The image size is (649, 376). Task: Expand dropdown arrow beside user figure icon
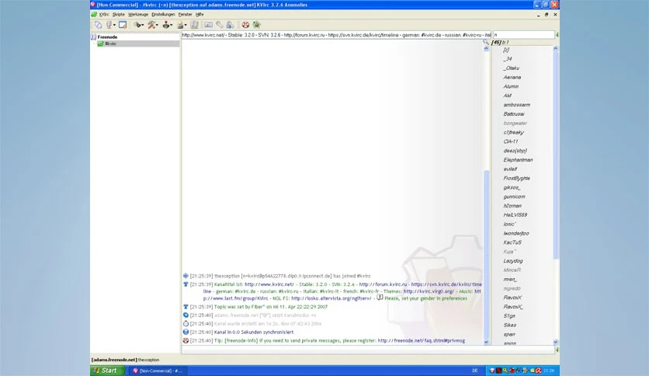point(185,26)
